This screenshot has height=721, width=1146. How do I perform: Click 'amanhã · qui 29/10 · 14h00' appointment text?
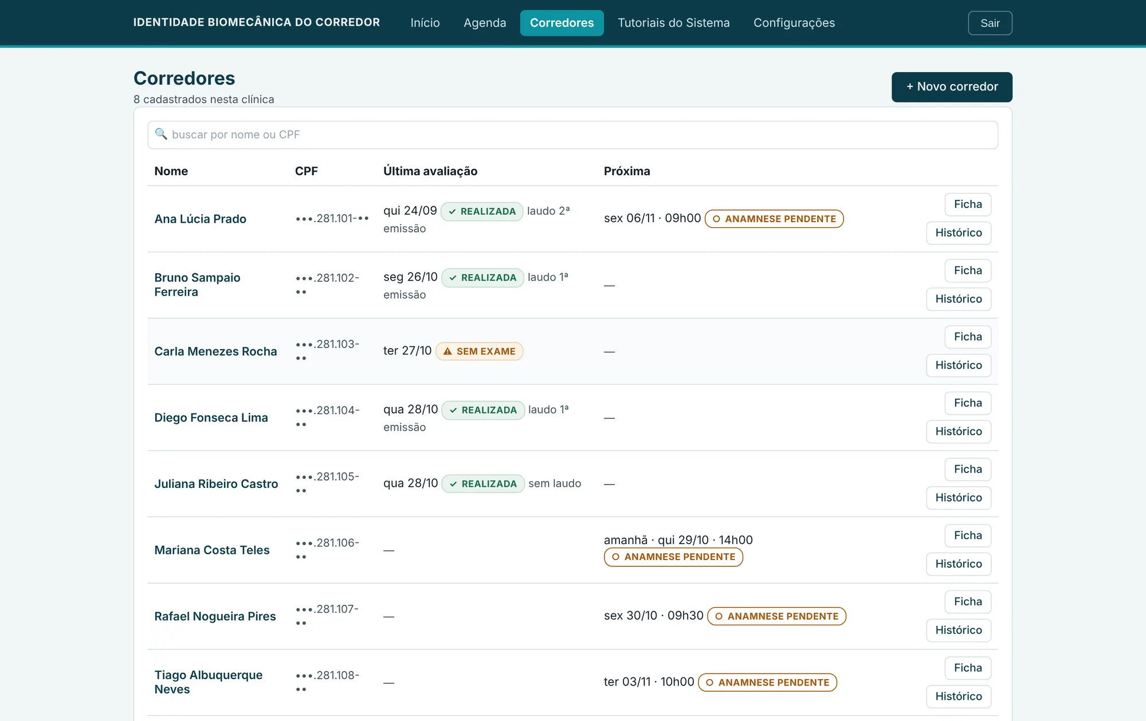tap(678, 540)
